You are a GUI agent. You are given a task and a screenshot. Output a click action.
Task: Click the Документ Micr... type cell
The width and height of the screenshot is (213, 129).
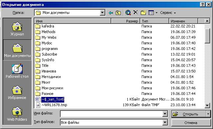coord(155,100)
